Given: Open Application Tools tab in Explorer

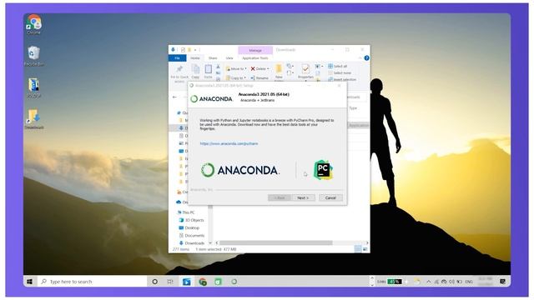Looking at the screenshot, I should pos(255,58).
